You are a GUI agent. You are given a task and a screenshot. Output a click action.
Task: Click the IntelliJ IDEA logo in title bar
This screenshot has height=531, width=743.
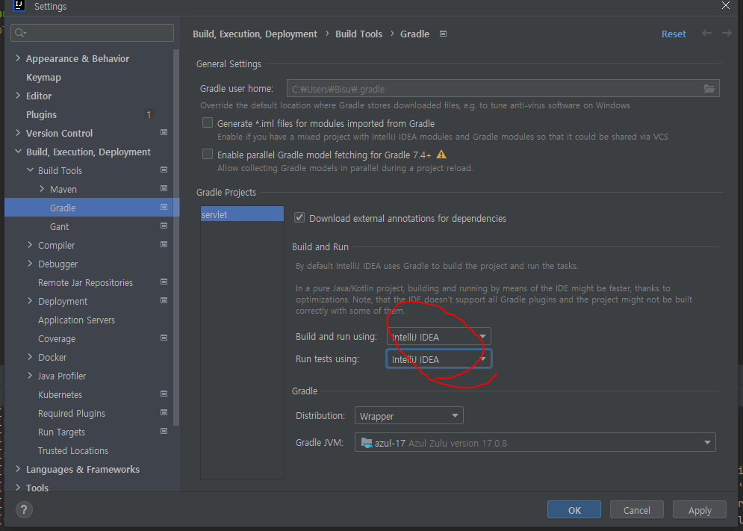(x=19, y=6)
